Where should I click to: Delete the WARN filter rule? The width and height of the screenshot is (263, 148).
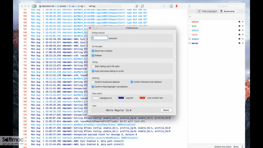[243, 35]
